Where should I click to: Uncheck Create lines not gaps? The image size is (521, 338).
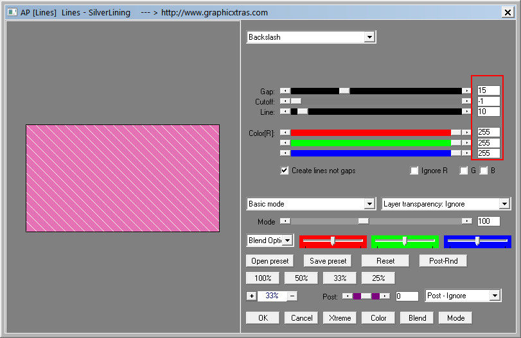(285, 171)
